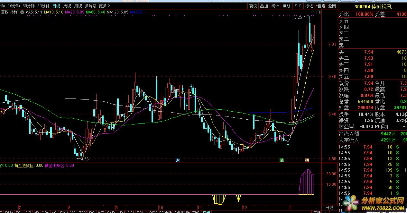Select the 60分钟 period tab
Viewport: 407px width, 213px height.
43,6
